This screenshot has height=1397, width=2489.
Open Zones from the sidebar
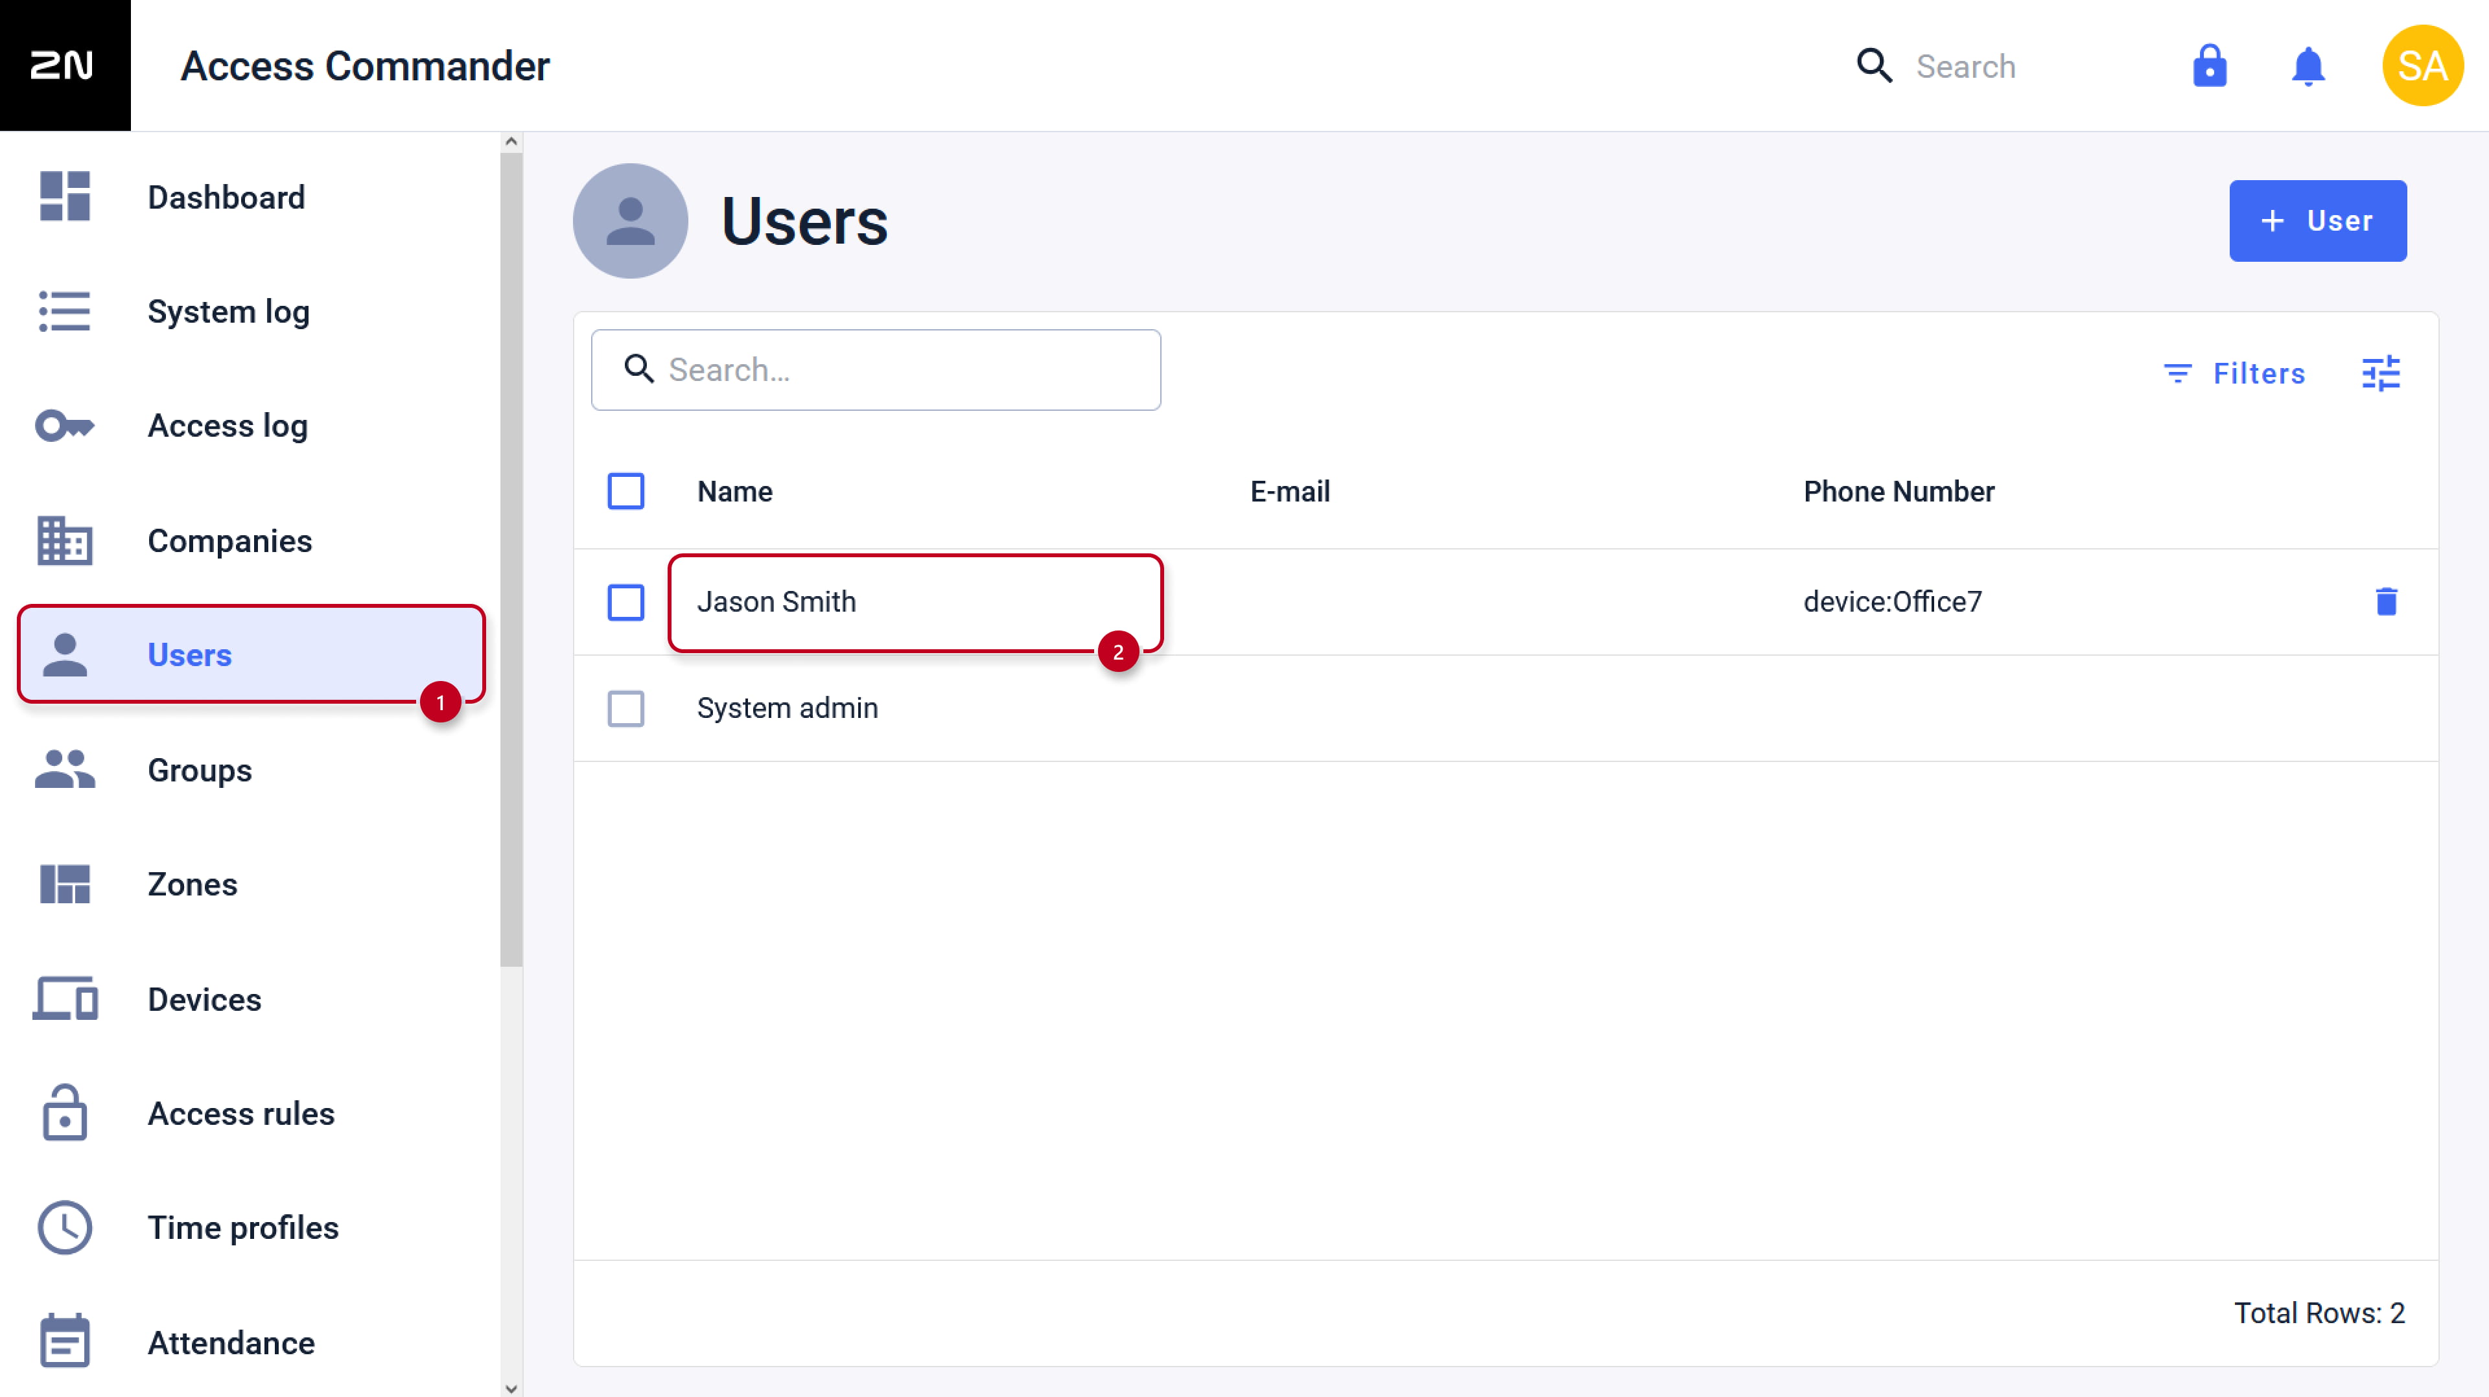193,884
